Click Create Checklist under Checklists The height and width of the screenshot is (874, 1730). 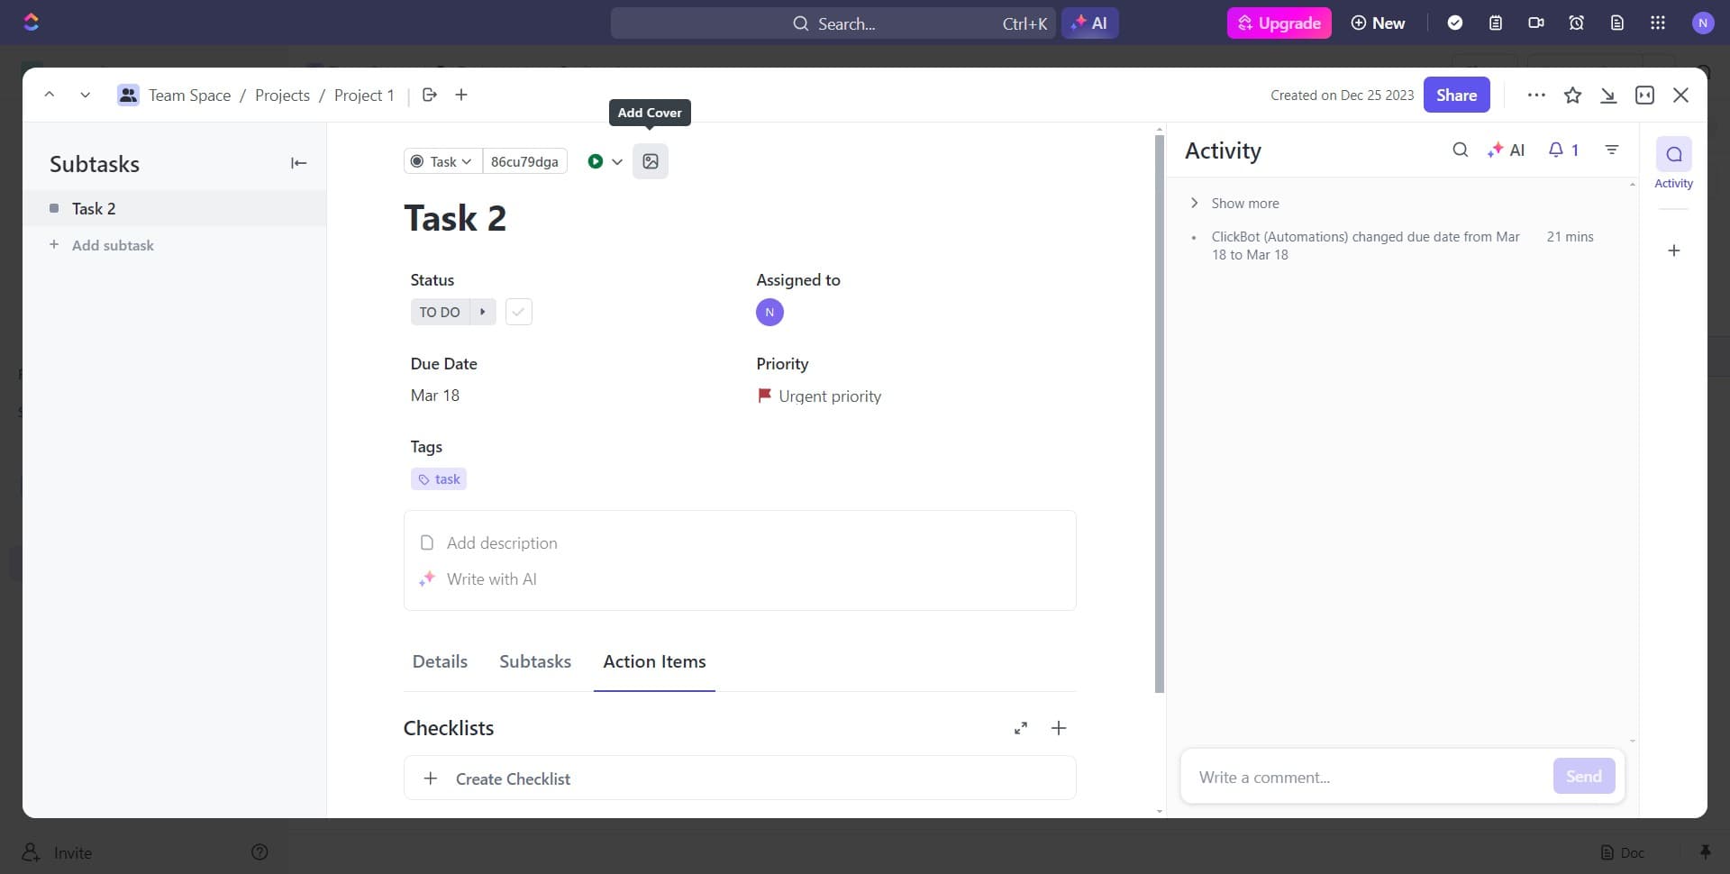(512, 778)
